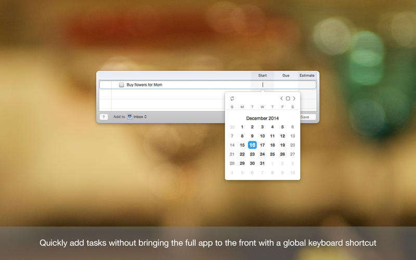Select December 18 in the calendar

[272, 145]
